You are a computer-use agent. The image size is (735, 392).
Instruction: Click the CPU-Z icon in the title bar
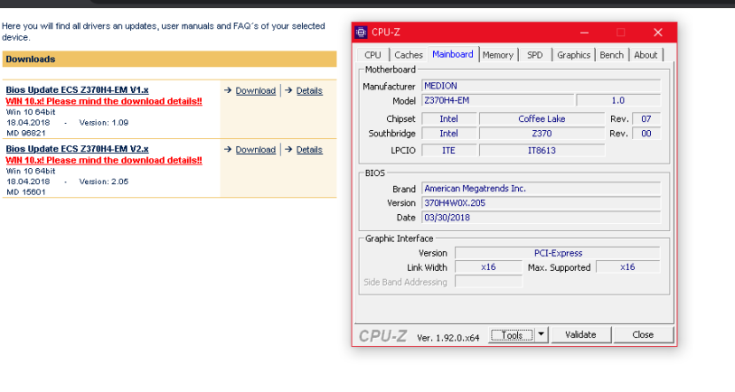(x=362, y=33)
